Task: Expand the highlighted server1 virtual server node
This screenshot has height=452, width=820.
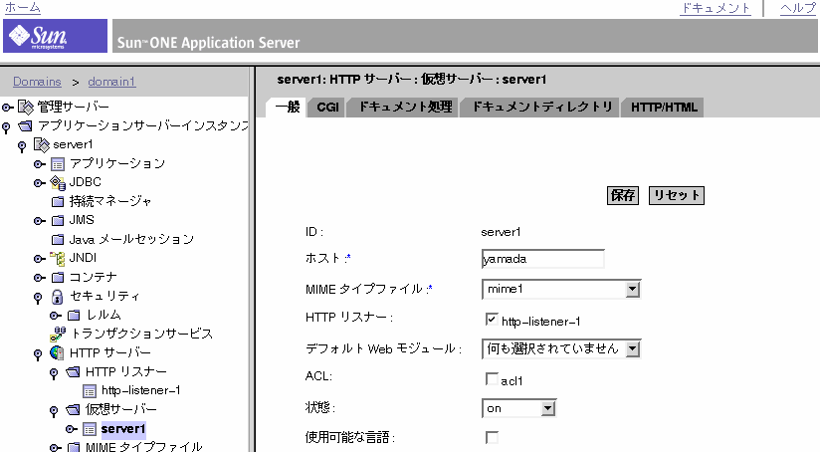Action: (x=71, y=429)
